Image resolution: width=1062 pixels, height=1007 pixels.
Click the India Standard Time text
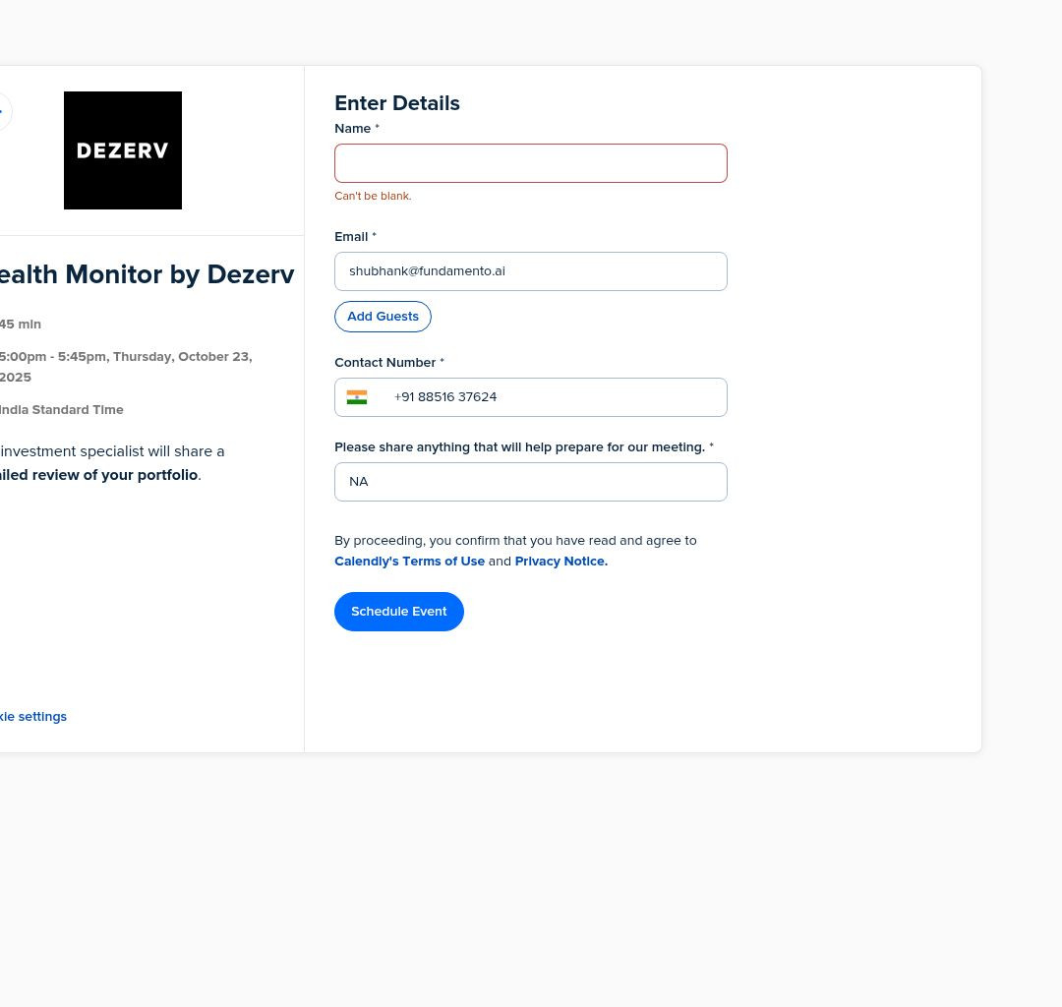click(62, 410)
